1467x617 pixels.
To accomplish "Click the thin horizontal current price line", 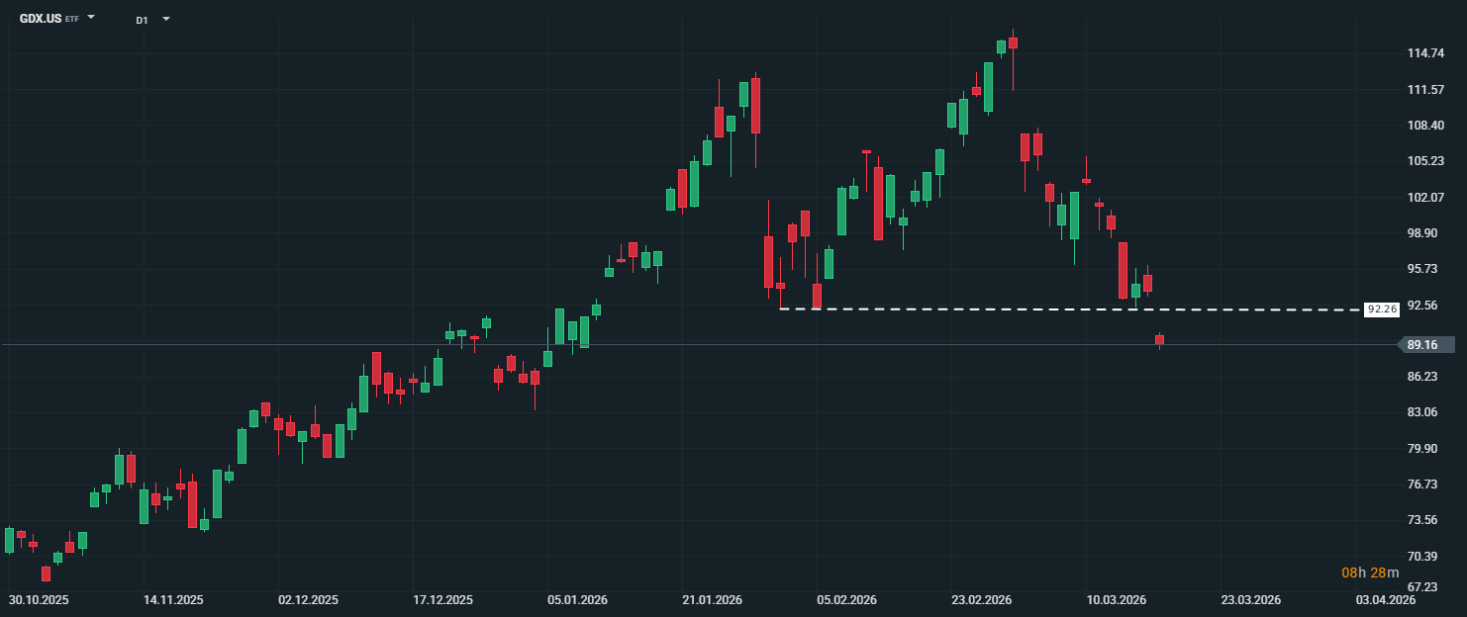I will 693,345.
